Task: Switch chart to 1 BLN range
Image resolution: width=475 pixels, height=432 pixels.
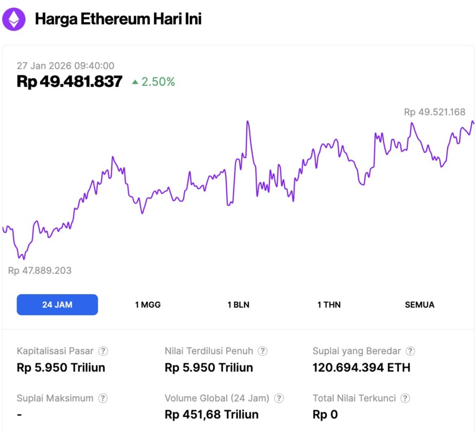Action: pos(238,305)
